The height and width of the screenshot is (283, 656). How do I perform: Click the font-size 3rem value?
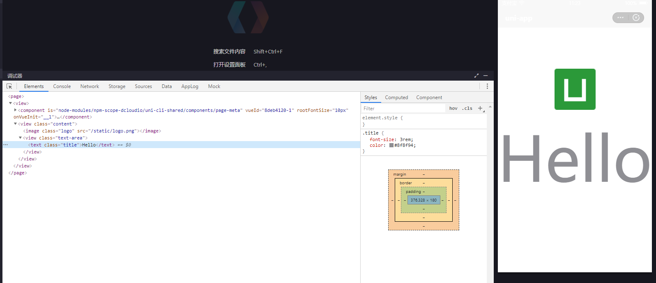pos(406,139)
